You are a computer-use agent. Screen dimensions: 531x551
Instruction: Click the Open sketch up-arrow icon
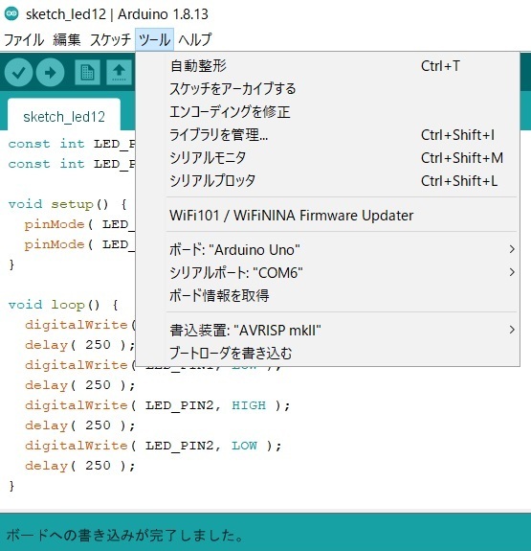119,73
